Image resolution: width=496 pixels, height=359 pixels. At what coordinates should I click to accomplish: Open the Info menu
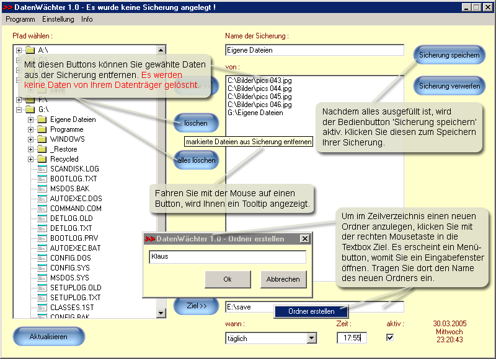(87, 19)
